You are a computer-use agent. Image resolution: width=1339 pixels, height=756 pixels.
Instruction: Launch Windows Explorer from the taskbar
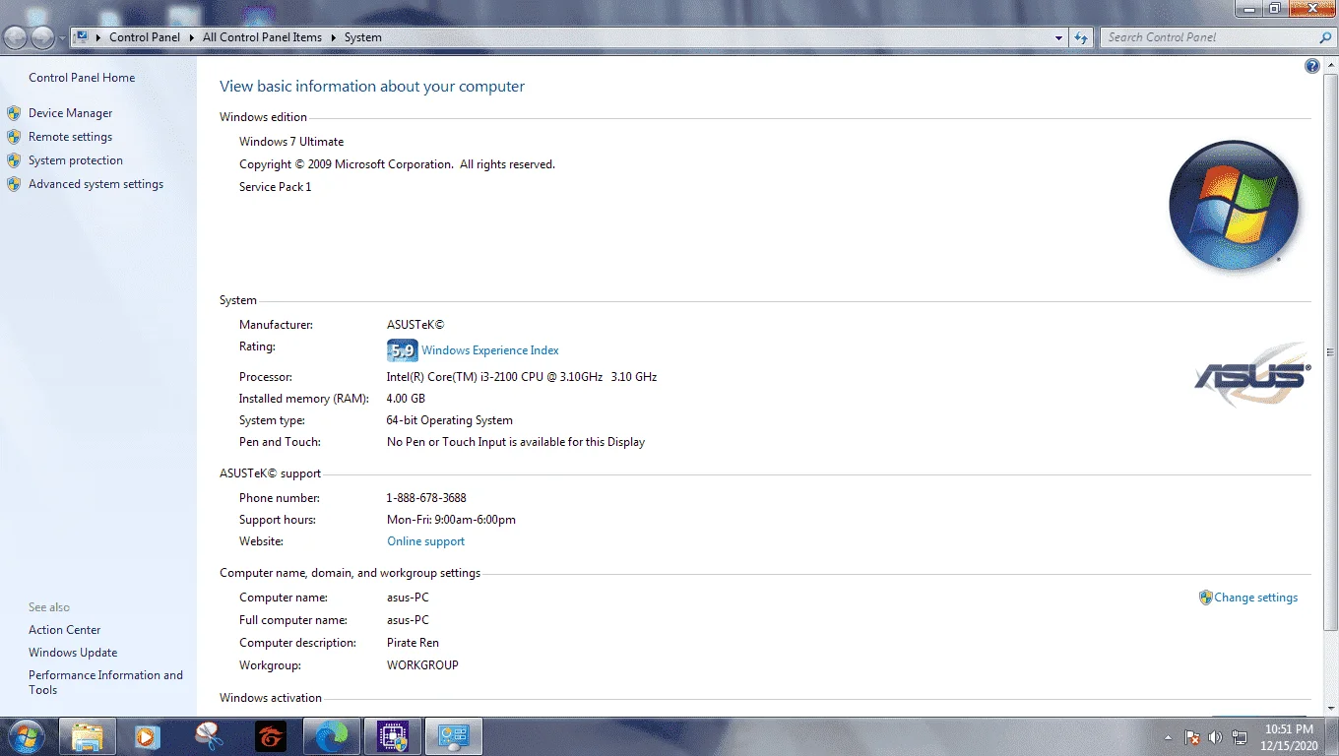pos(88,735)
